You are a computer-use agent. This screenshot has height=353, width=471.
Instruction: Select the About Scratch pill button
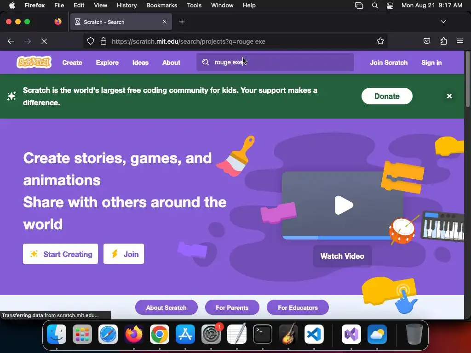point(166,307)
